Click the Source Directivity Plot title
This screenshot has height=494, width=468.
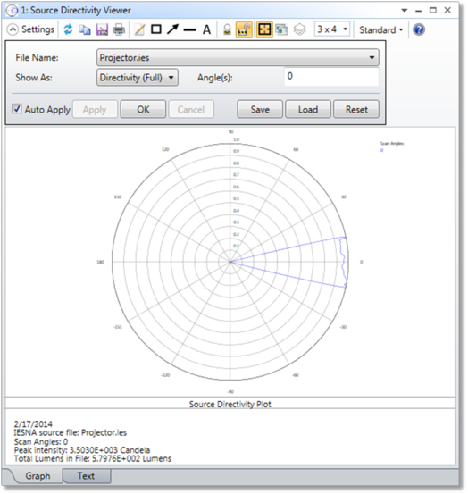pyautogui.click(x=230, y=404)
